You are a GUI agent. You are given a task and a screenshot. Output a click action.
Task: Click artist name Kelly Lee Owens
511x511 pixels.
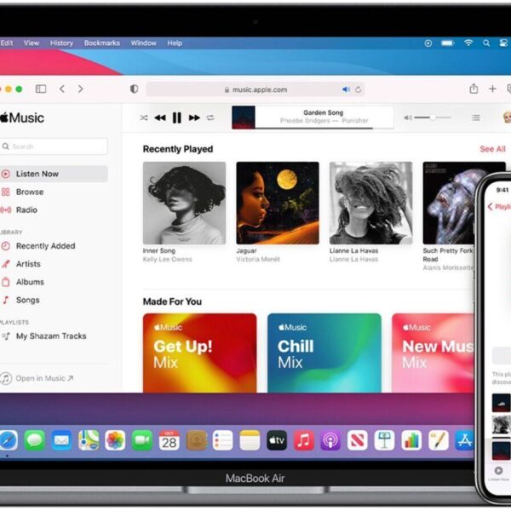[x=167, y=260]
